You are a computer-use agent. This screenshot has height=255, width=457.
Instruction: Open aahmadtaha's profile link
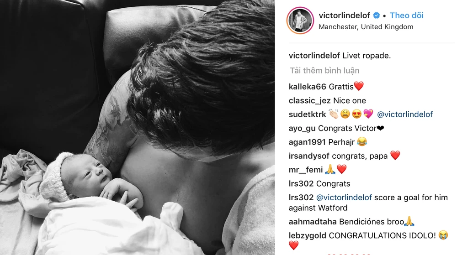point(313,222)
